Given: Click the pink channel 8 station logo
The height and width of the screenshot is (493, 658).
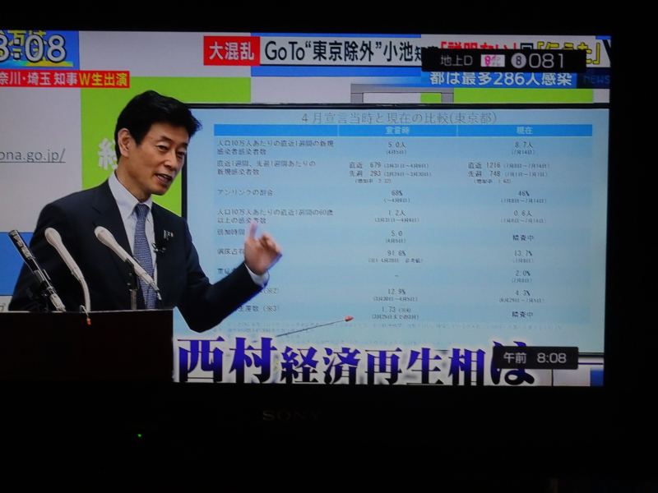Looking at the screenshot, I should pyautogui.click(x=493, y=61).
